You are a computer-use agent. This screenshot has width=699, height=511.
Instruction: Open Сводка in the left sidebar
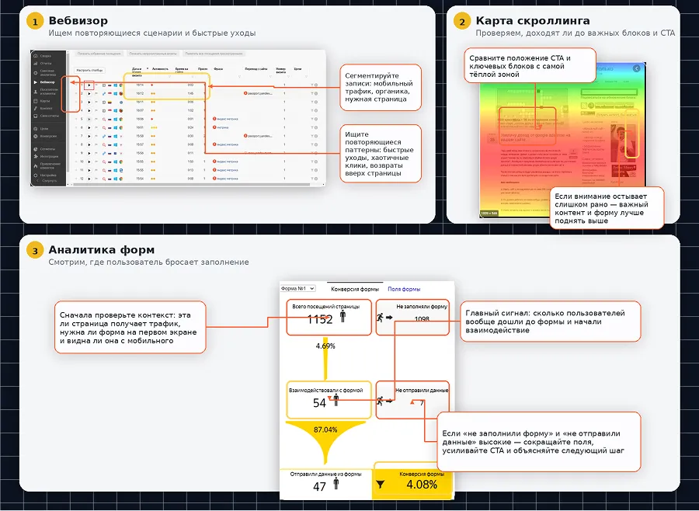pyautogui.click(x=45, y=56)
